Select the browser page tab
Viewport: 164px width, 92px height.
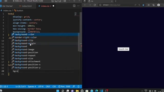coord(100,1)
